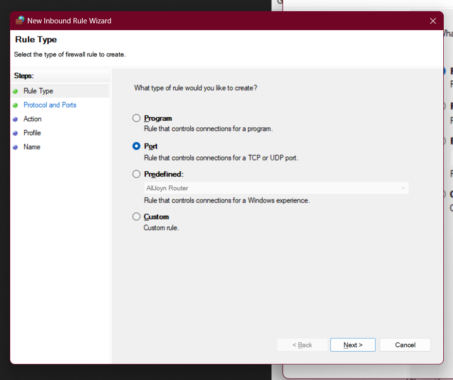The width and height of the screenshot is (453, 380).
Task: Open the AllJoyn Router predefined dropdown
Action: (276, 188)
